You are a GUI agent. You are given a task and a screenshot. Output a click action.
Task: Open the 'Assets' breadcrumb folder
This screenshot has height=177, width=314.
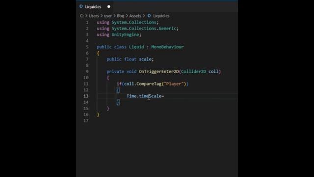(x=135, y=16)
